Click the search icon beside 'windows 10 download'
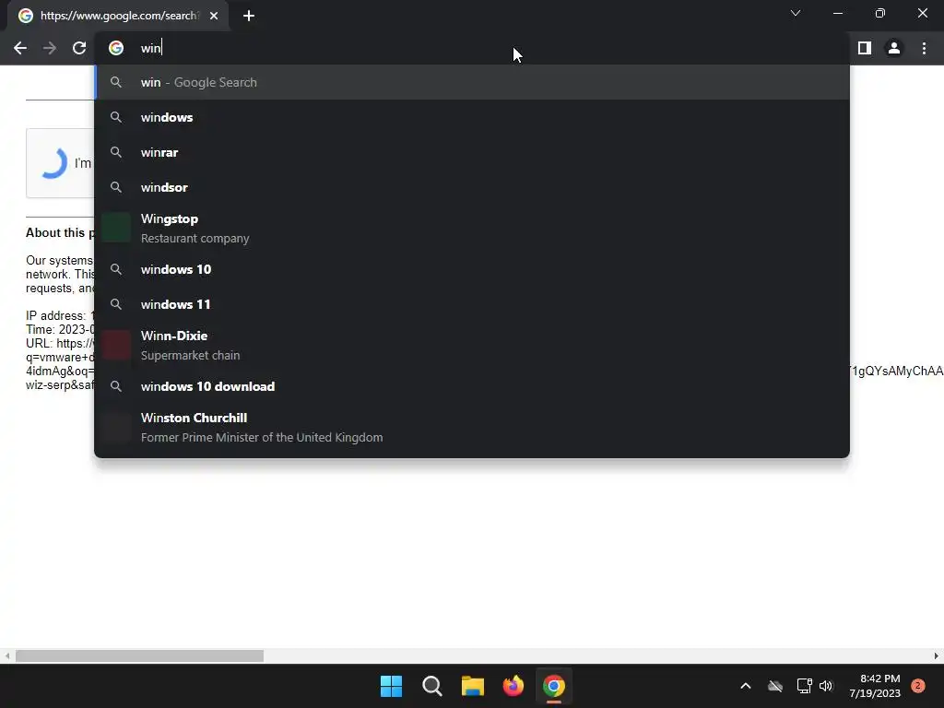This screenshot has height=708, width=944. point(116,386)
